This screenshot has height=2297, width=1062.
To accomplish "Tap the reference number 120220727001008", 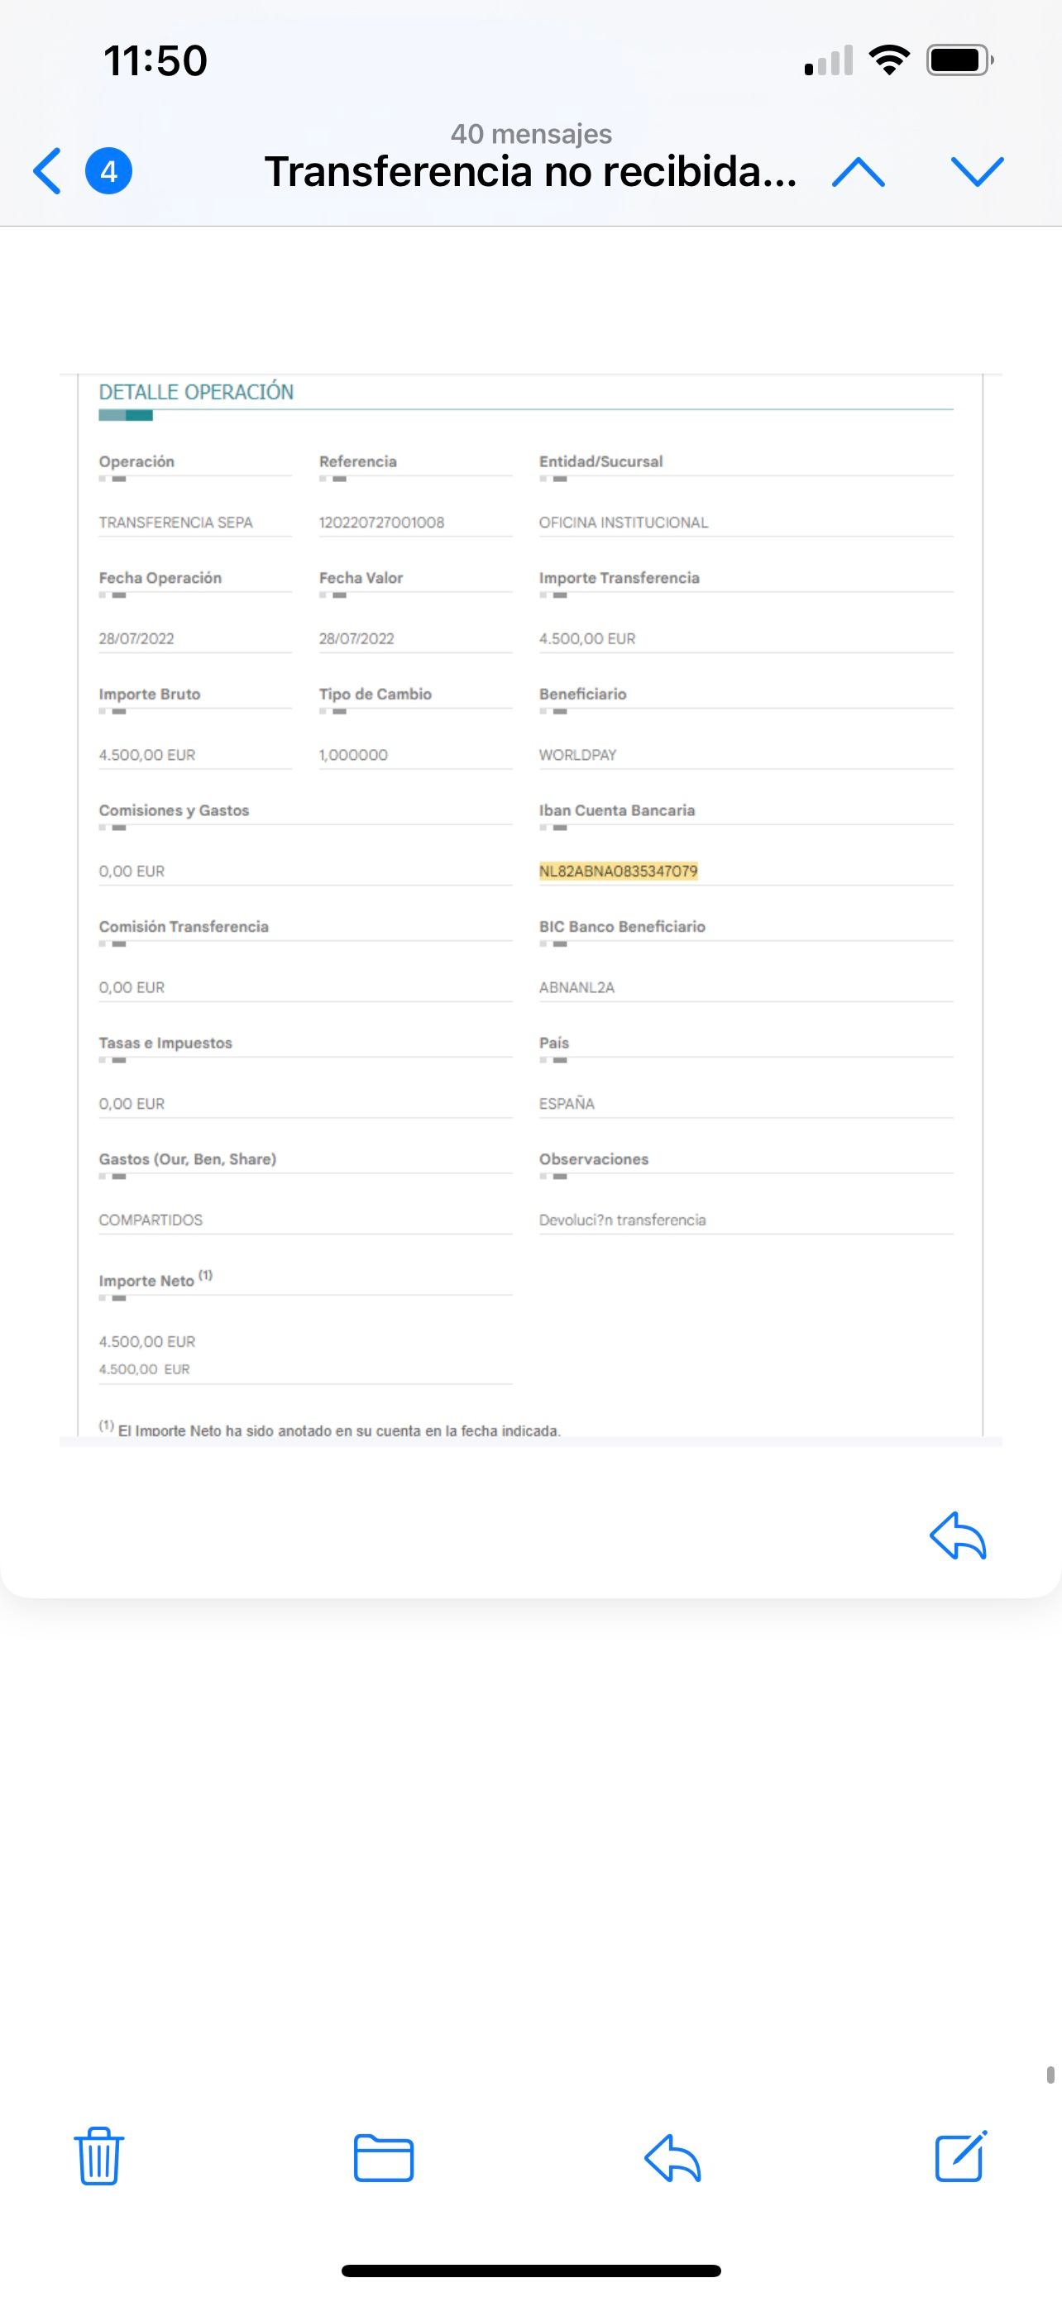I will click(381, 523).
